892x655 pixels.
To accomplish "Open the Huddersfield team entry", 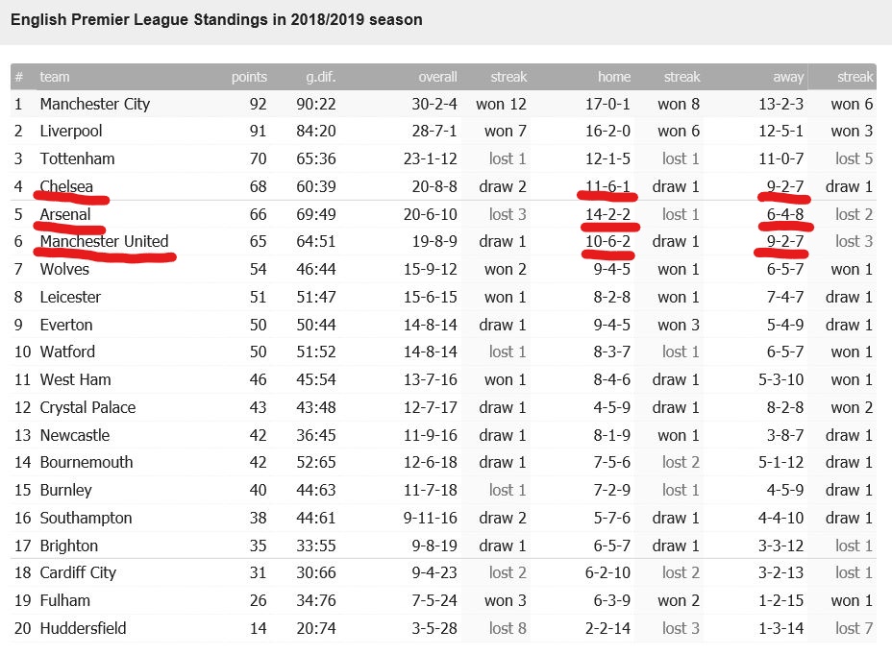I will (x=83, y=628).
